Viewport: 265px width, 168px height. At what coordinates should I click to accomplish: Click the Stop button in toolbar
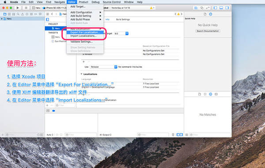point(26,8)
